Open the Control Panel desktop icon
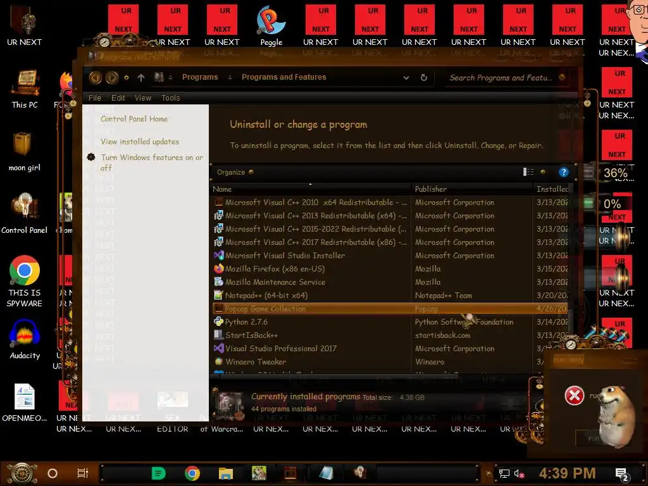Screen dimensions: 648x486 point(25,214)
